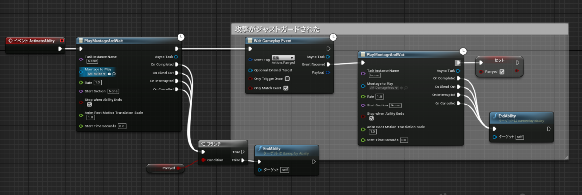Click the Payload output pin
This screenshot has height=195, width=582.
[328, 73]
